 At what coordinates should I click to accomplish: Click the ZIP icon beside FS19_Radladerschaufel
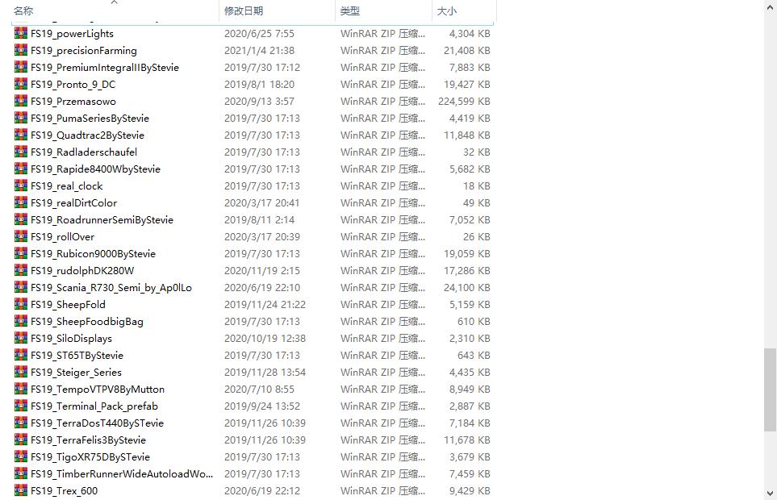(21, 152)
